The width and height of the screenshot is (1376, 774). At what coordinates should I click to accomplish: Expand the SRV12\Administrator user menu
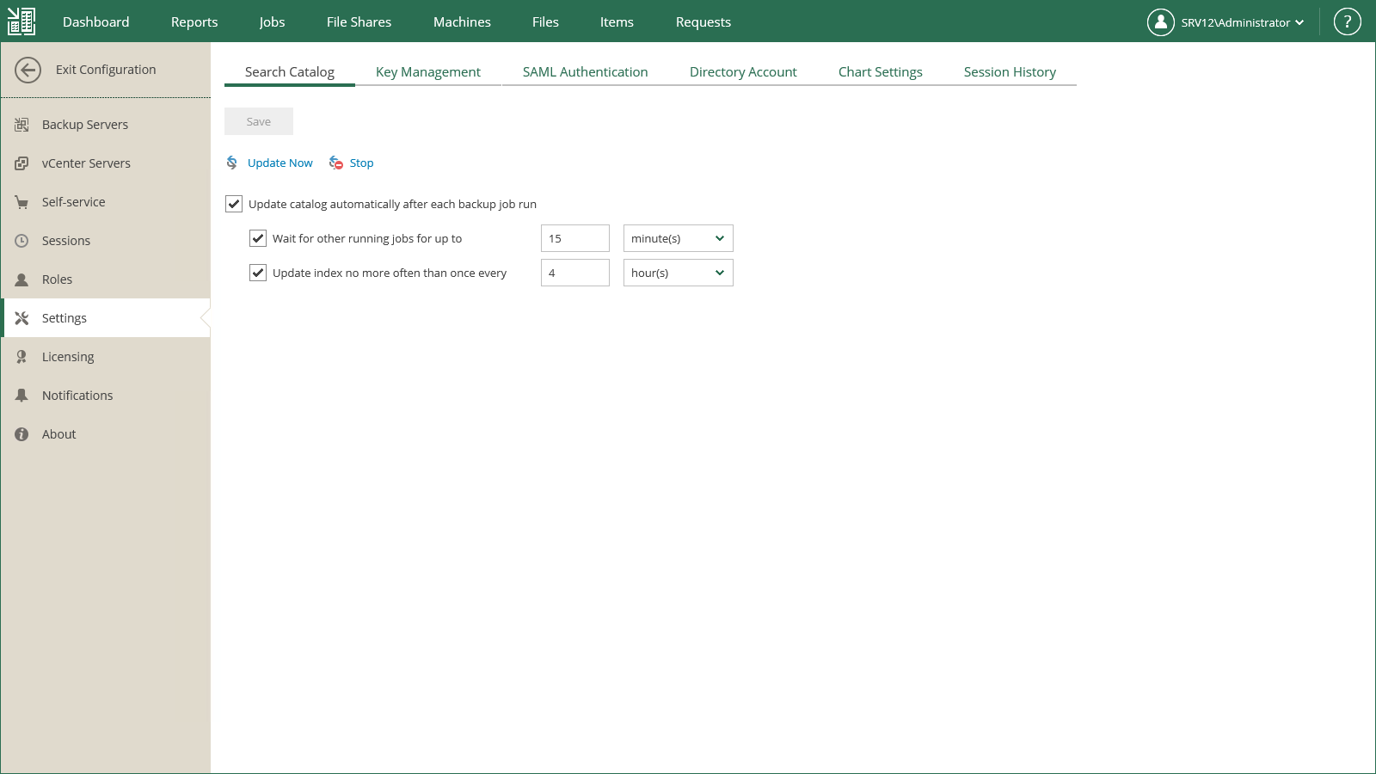click(x=1243, y=22)
